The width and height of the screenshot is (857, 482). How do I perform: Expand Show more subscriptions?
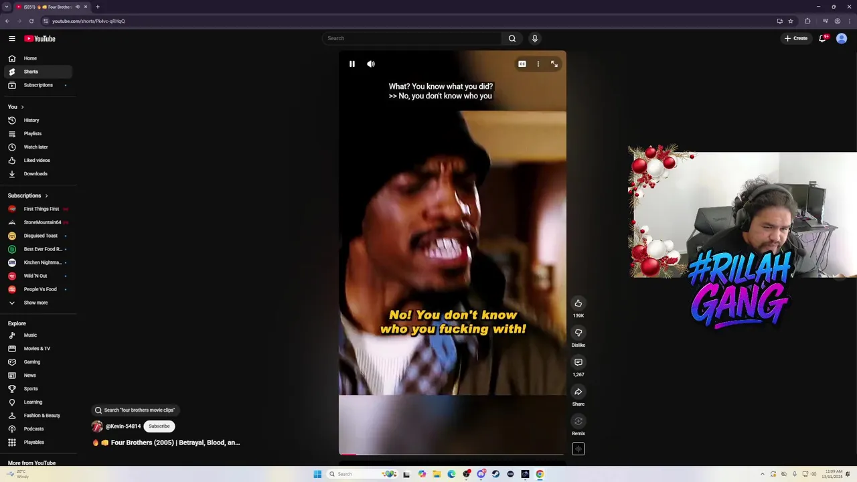(37, 303)
